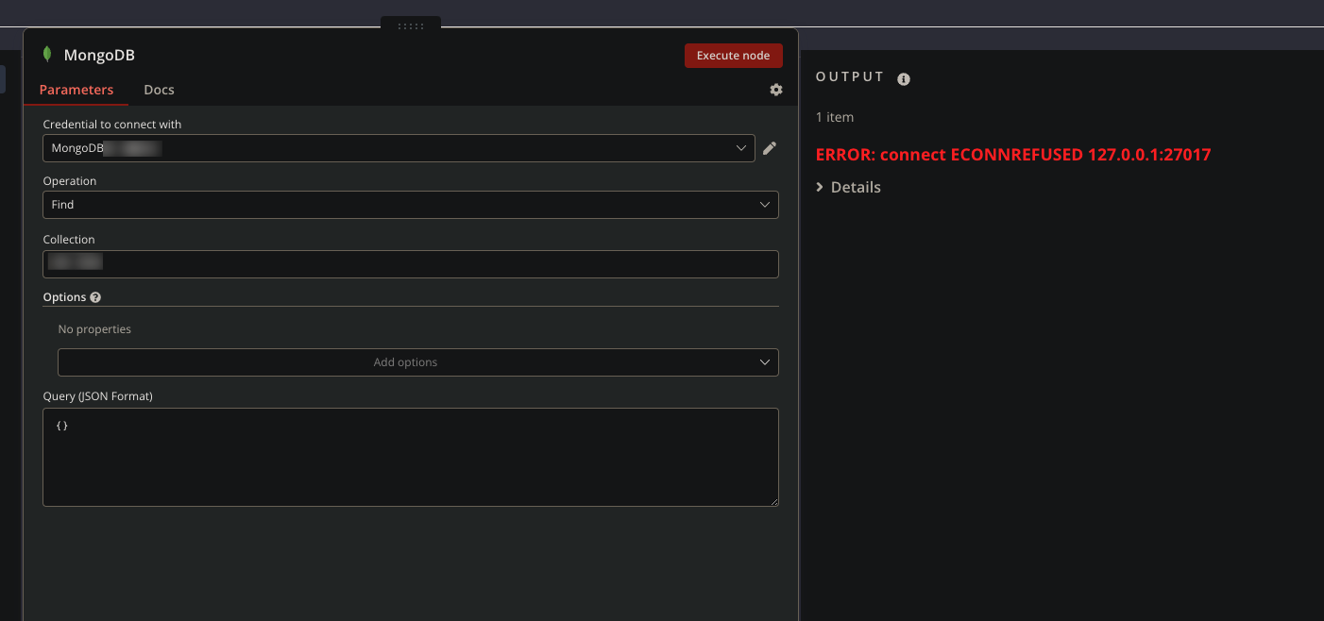The image size is (1324, 621).
Task: Click the MongoDB leaf logo icon
Action: 47,55
